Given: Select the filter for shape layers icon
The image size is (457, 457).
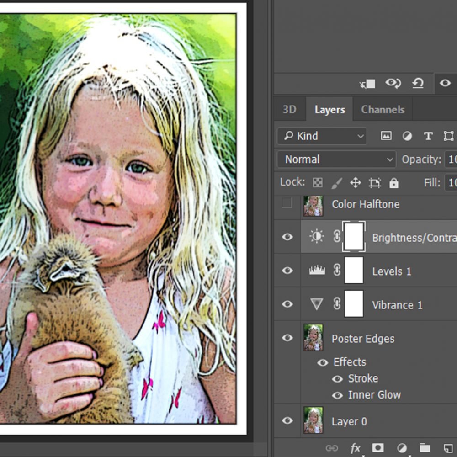Looking at the screenshot, I should point(448,136).
